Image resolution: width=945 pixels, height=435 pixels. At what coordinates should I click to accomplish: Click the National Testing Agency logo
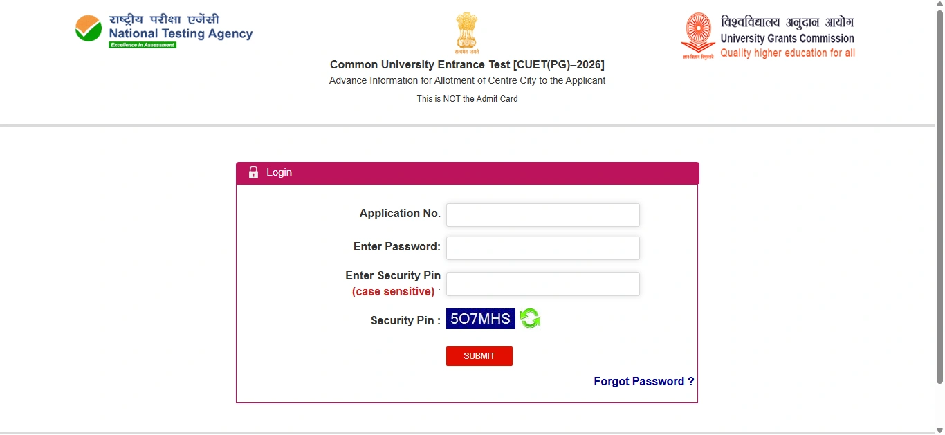point(164,31)
